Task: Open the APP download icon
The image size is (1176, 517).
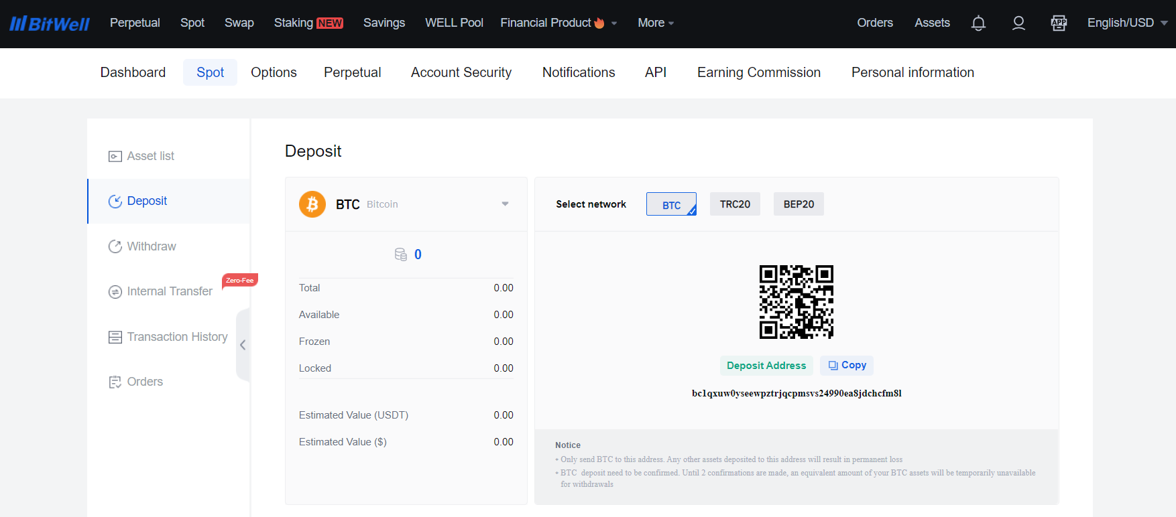Action: (x=1059, y=23)
